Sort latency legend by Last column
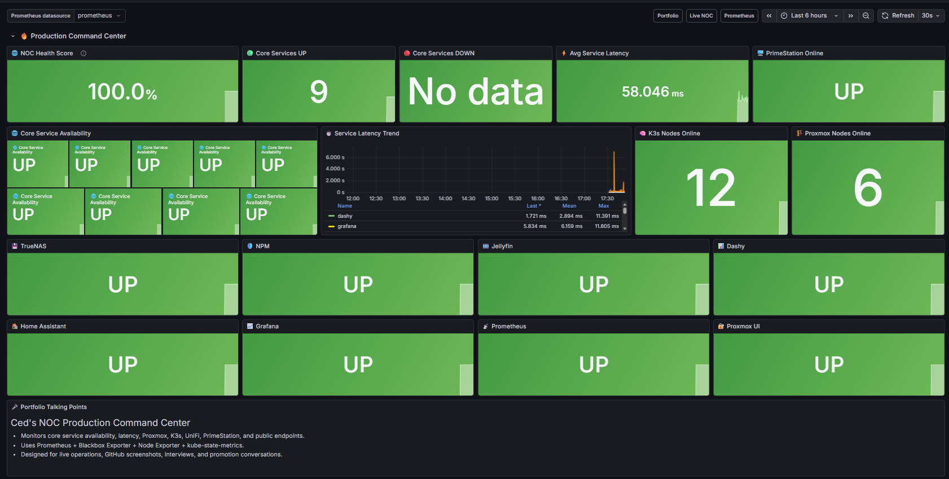The image size is (949, 479). click(x=534, y=206)
